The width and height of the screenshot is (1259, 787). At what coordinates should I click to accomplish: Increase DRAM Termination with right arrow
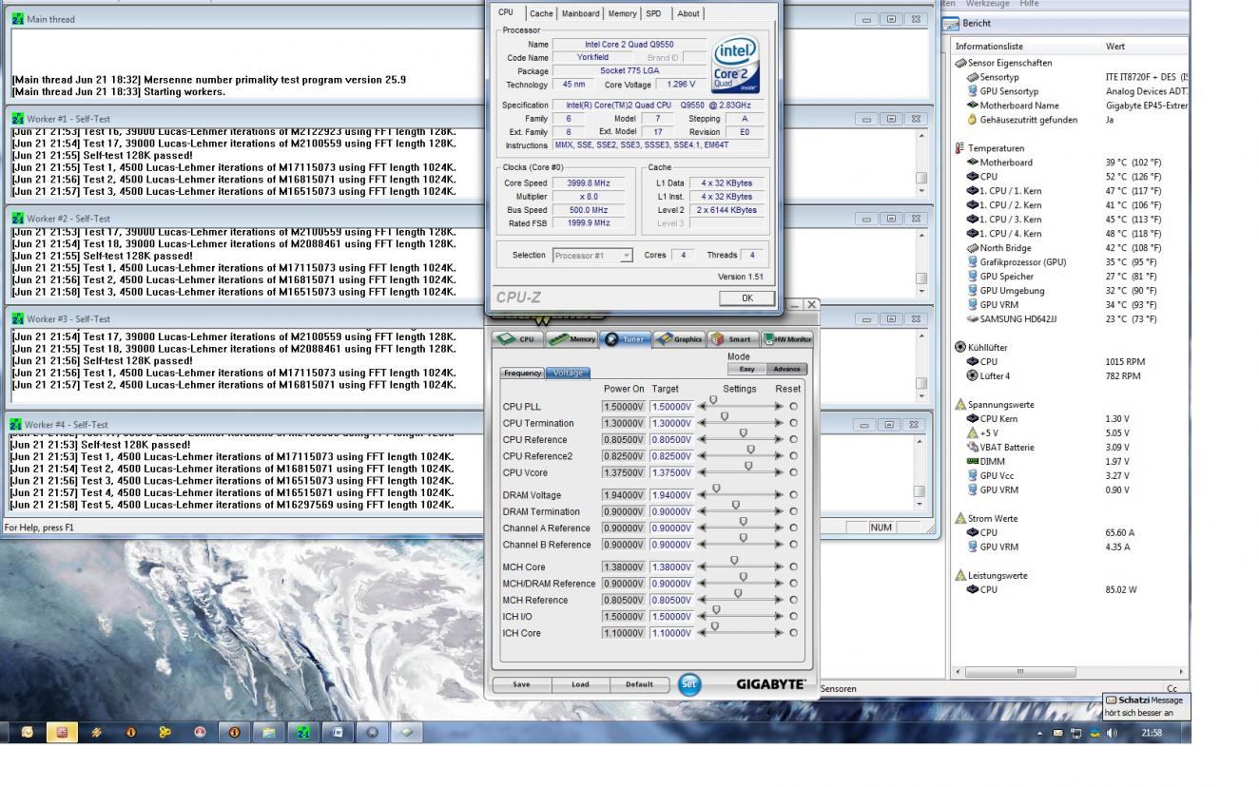(x=779, y=512)
